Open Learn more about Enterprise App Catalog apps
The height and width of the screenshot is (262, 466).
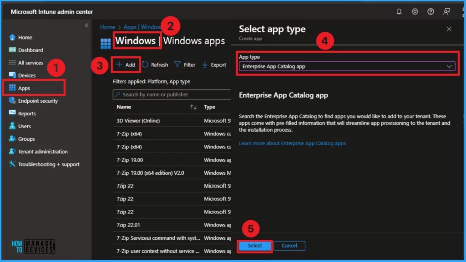click(292, 143)
